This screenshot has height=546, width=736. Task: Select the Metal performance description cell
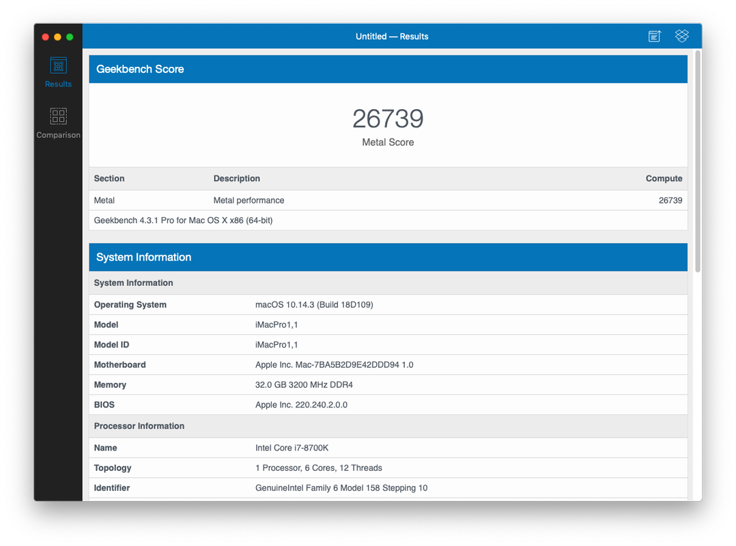(x=249, y=200)
